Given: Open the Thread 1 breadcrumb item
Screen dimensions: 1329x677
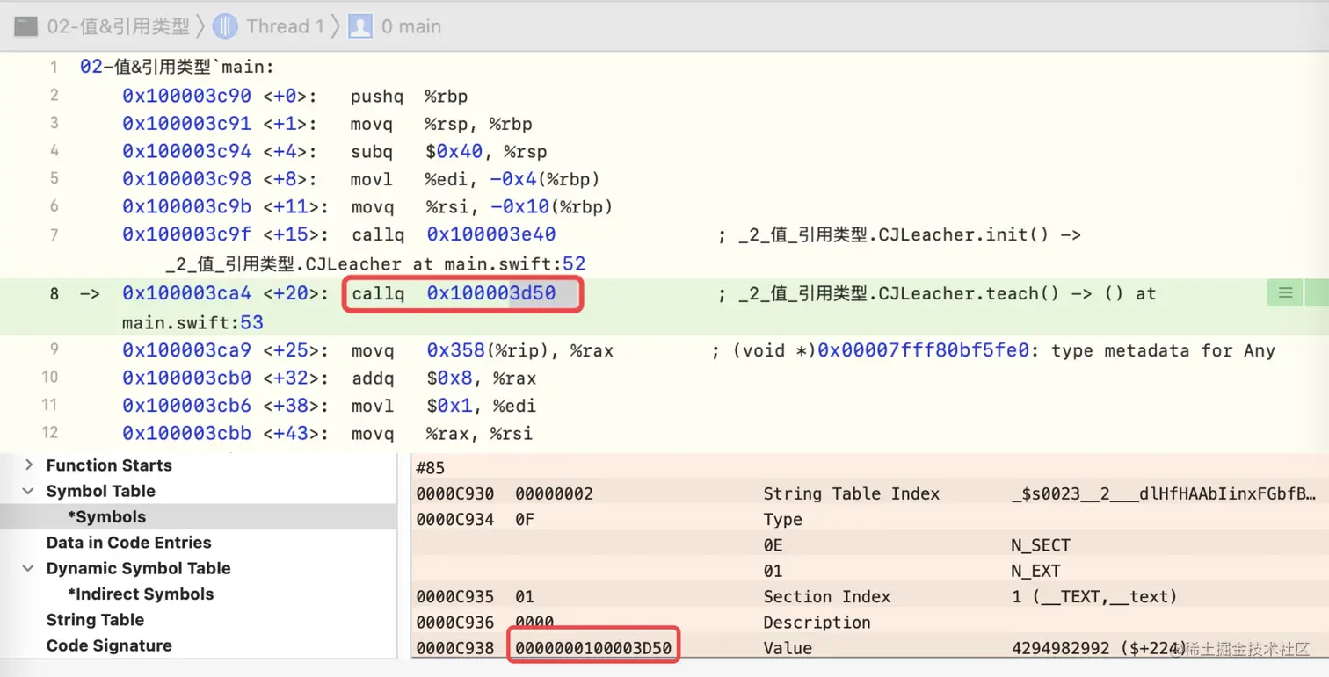Looking at the screenshot, I should pos(284,26).
